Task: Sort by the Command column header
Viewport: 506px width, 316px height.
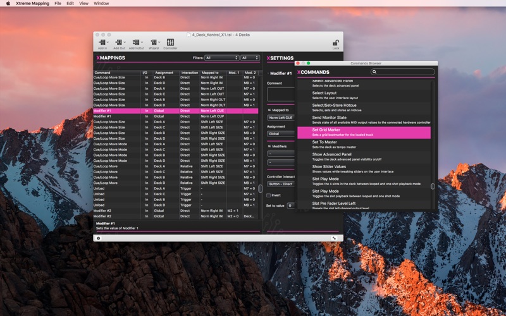Action: (x=117, y=73)
